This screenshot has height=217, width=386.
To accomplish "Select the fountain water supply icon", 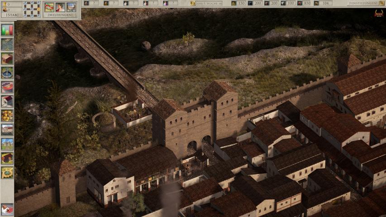I will 7,72.
